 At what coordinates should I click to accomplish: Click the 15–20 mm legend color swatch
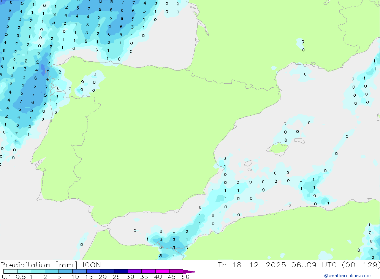coord(93,271)
